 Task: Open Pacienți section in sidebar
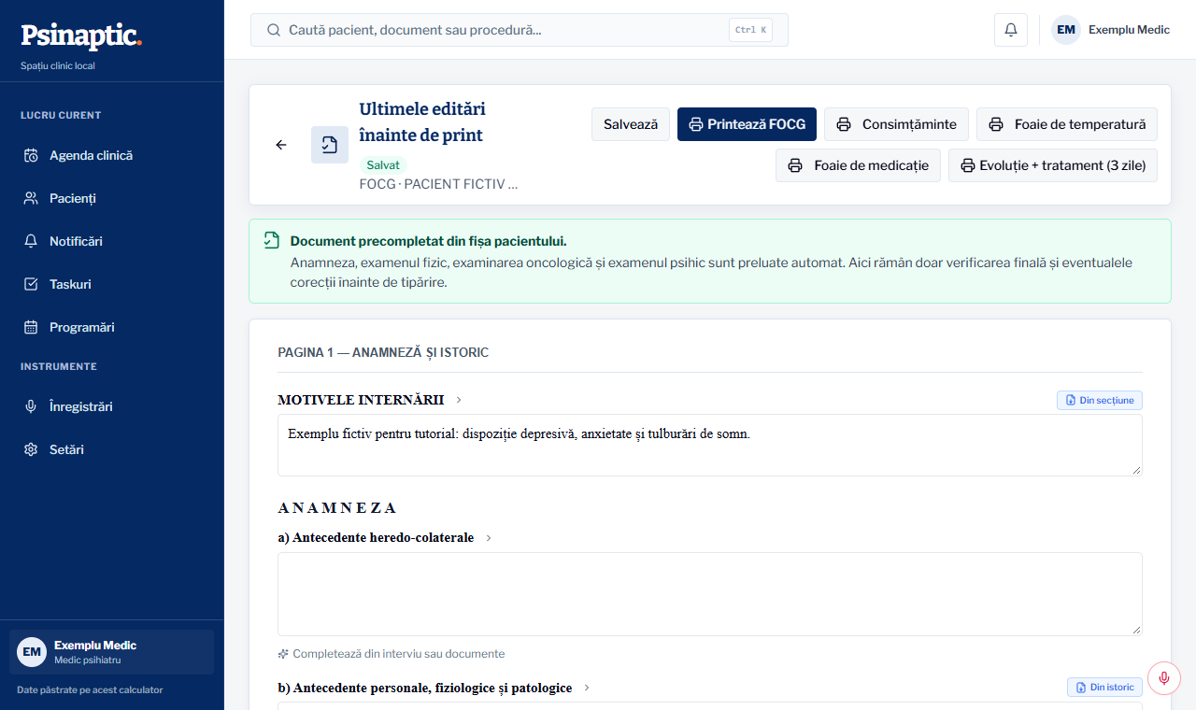[112, 198]
